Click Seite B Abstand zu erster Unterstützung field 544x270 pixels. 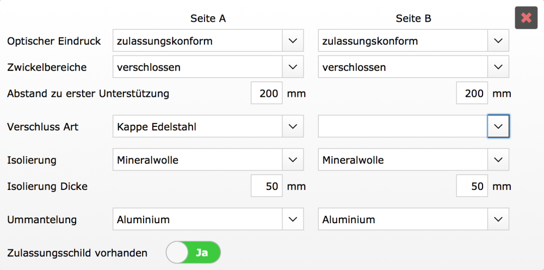tap(472, 94)
